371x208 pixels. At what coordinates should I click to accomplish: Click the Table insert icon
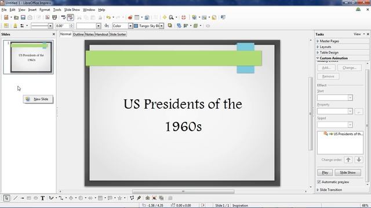[137, 17]
